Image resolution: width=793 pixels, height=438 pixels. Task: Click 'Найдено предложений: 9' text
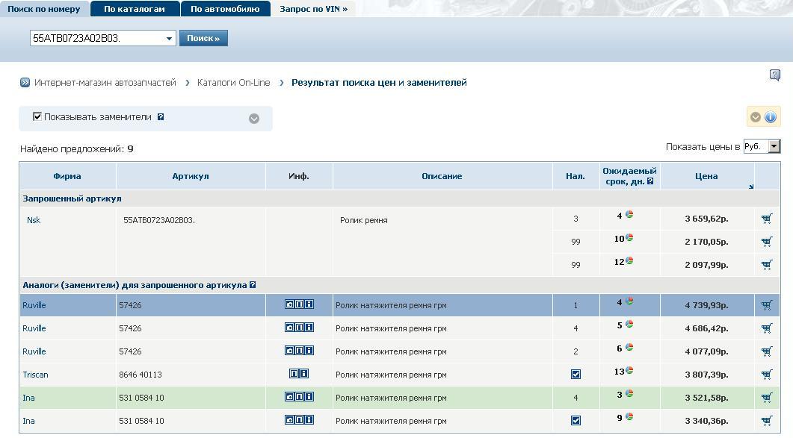77,149
